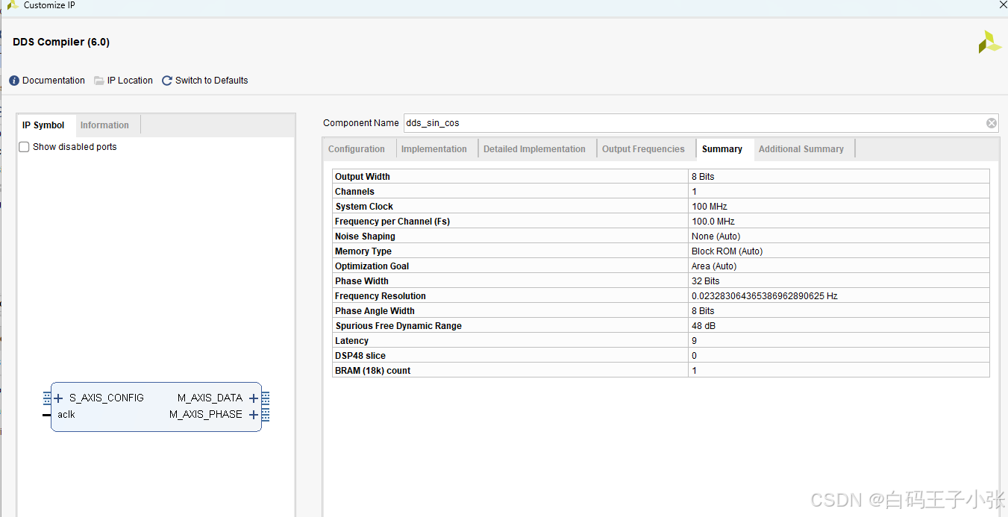This screenshot has height=517, width=1008.
Task: Click the Frequency Resolution row label
Action: (381, 296)
